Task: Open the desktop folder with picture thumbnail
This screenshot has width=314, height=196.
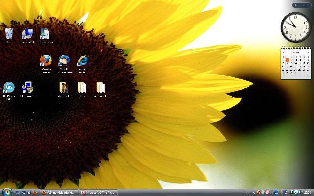Action: [64, 88]
